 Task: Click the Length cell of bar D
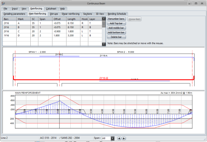tap(73, 36)
